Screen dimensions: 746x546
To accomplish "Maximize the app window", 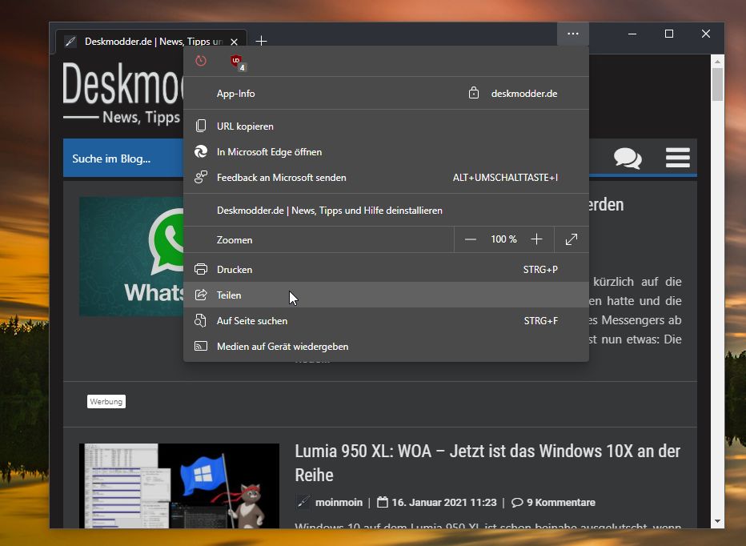I will [669, 34].
